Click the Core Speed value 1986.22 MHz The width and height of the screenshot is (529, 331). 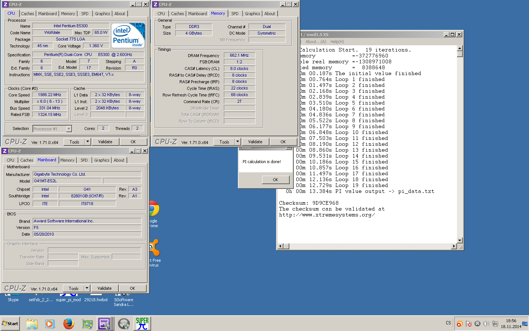[50, 95]
